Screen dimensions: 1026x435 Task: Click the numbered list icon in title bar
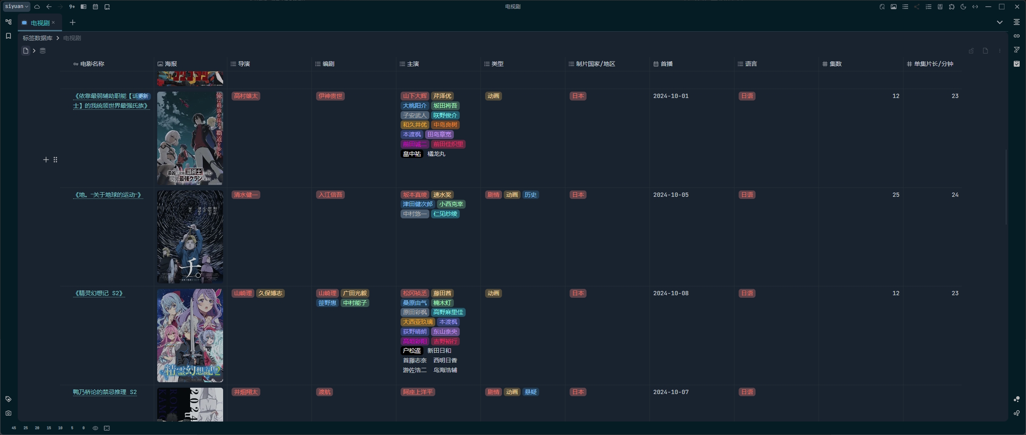(x=928, y=7)
